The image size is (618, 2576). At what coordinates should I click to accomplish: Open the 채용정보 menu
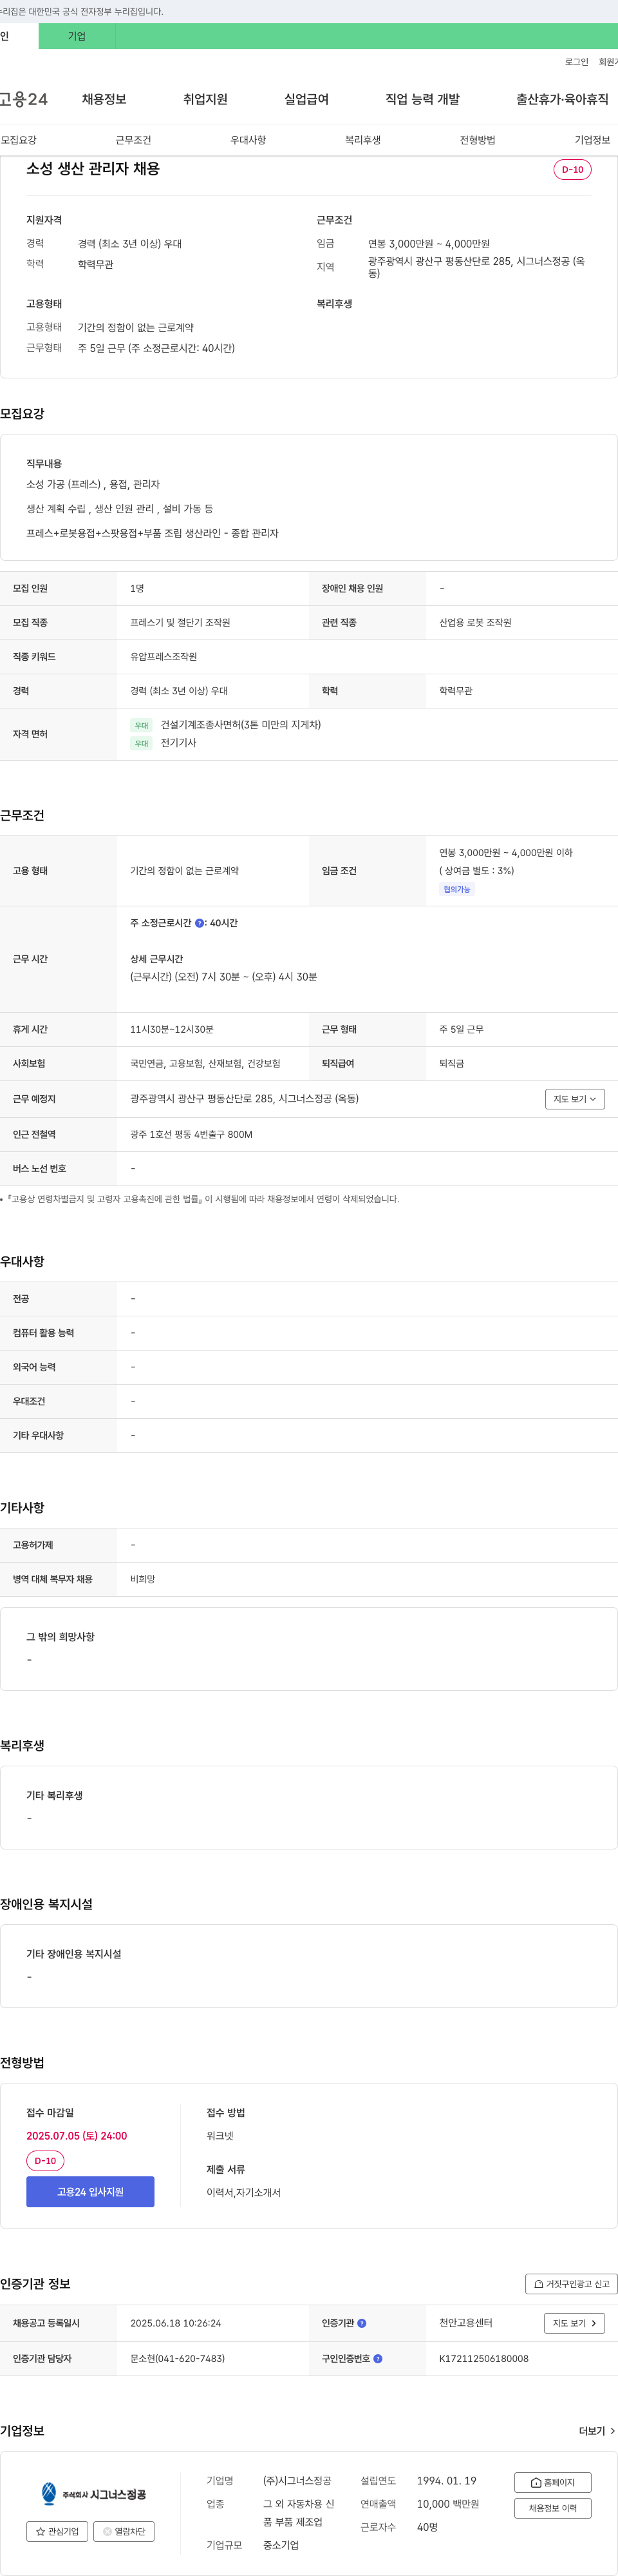coord(104,99)
